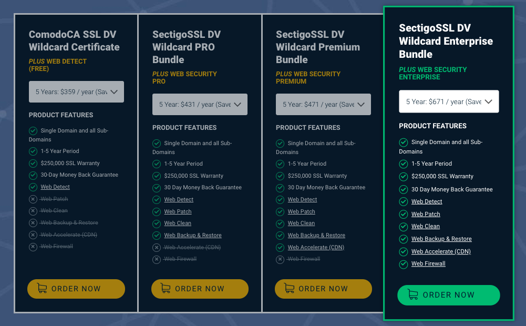Click the checkmark beside Enterprise Web Firewall
526x326 pixels.
pos(403,263)
